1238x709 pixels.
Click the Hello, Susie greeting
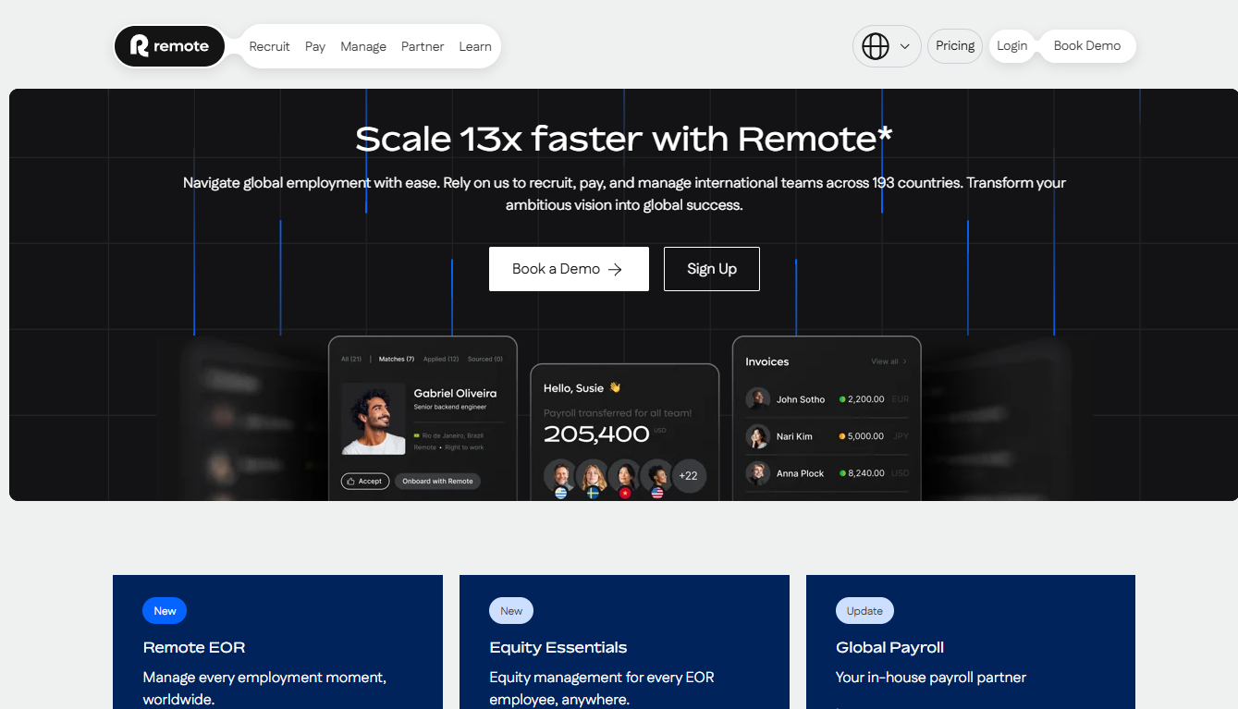pyautogui.click(x=582, y=388)
